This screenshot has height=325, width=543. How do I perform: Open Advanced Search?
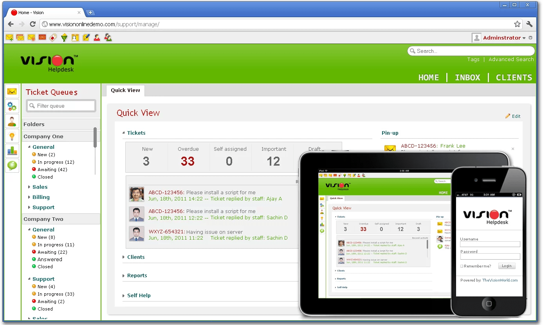pyautogui.click(x=511, y=59)
